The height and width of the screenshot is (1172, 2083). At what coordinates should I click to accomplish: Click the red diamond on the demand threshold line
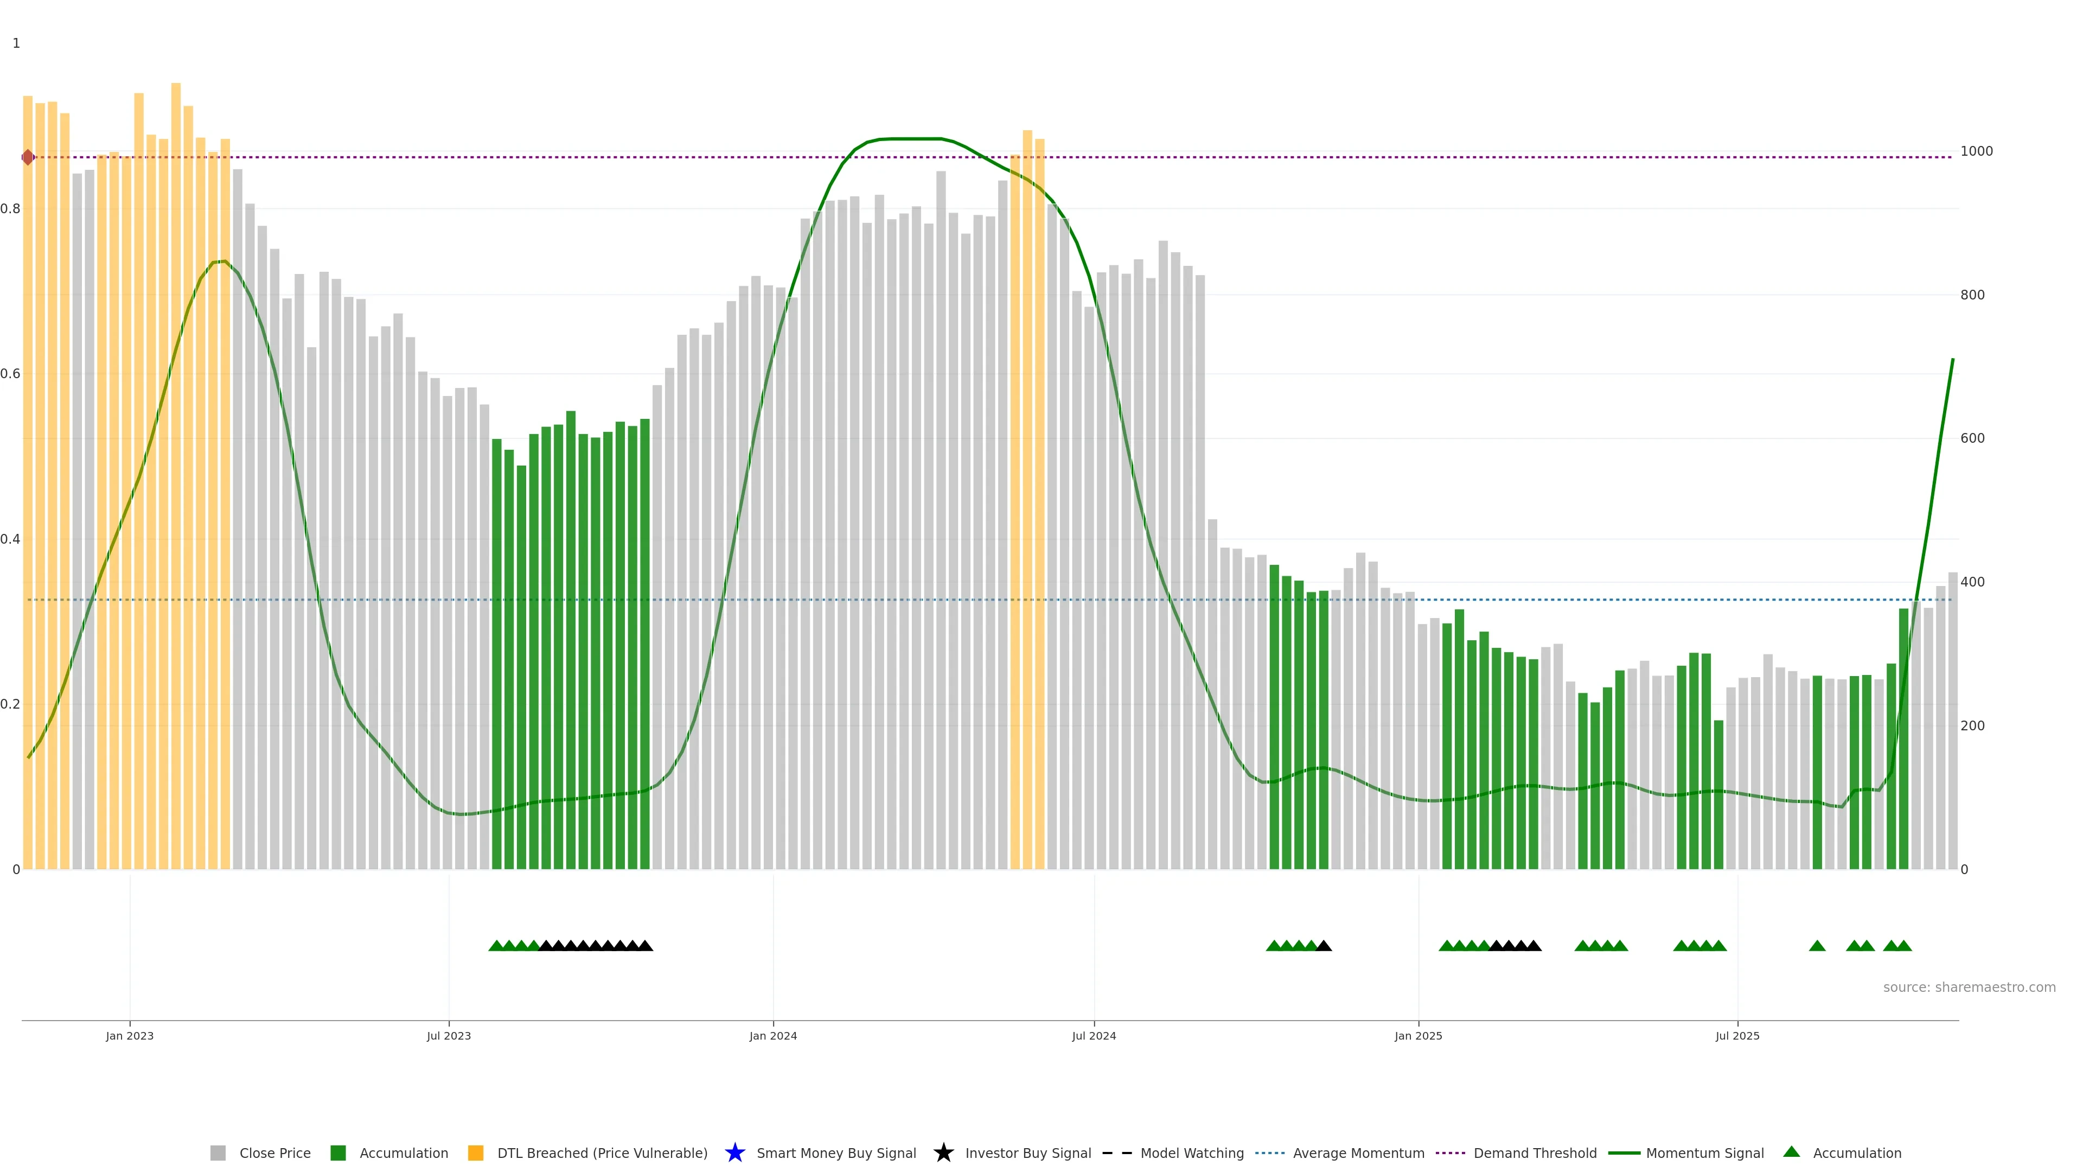tap(28, 157)
